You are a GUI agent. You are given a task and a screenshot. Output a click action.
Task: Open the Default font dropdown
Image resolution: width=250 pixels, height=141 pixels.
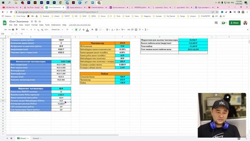(x=57, y=30)
